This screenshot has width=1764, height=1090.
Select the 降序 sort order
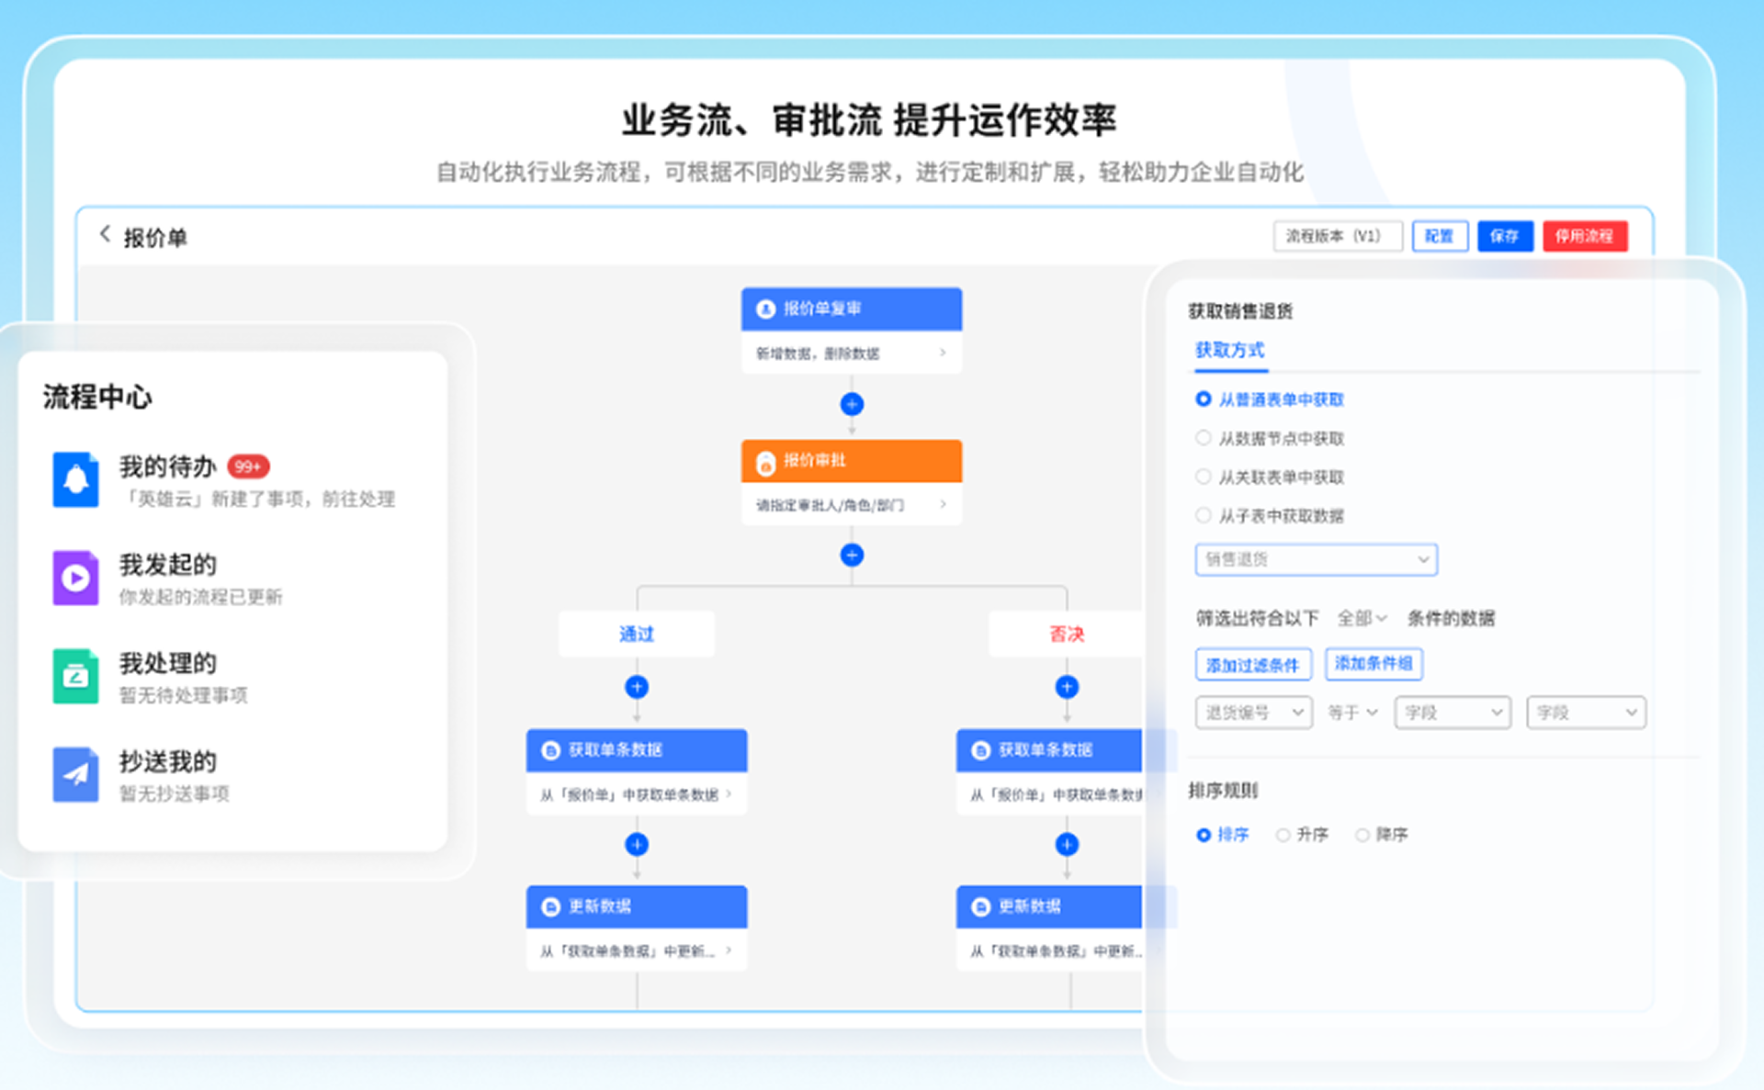(x=1381, y=835)
